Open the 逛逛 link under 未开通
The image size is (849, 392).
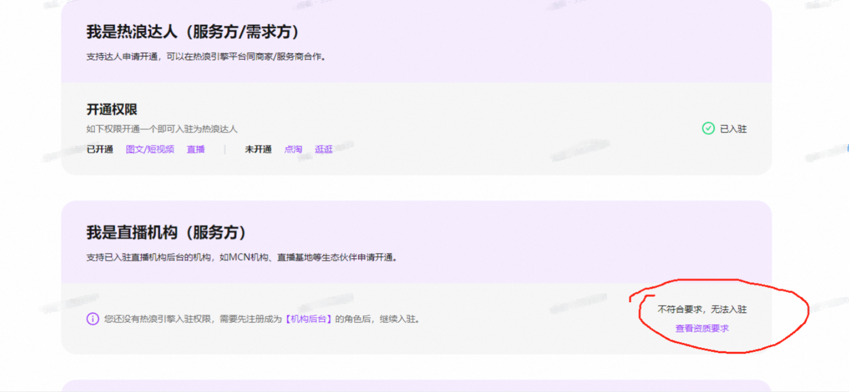(x=324, y=149)
